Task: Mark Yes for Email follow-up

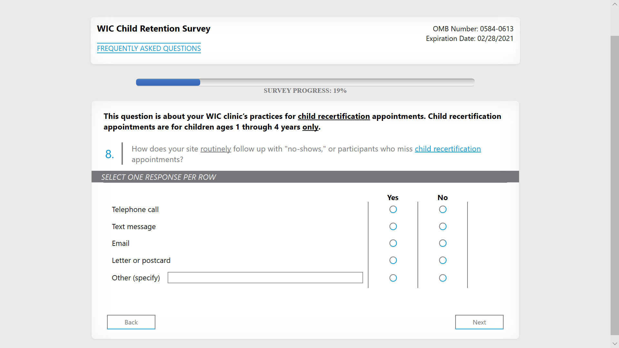Action: 393,243
